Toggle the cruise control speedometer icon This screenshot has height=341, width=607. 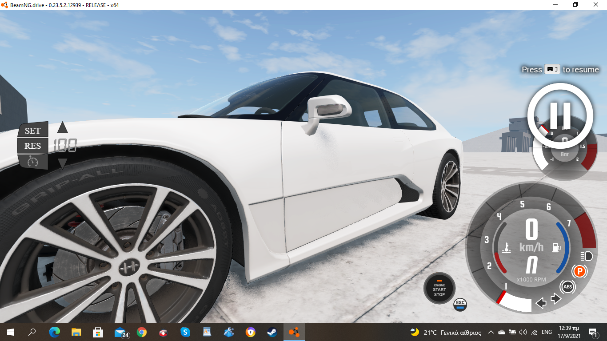(33, 162)
